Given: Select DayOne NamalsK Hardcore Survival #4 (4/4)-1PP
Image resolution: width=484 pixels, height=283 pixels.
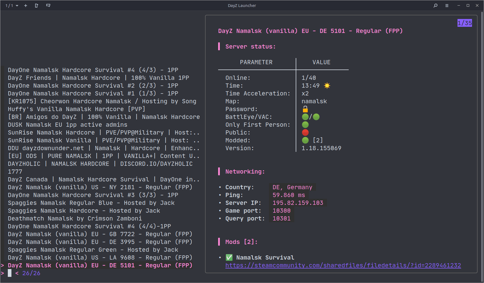Looking at the screenshot, I should pos(89,226).
